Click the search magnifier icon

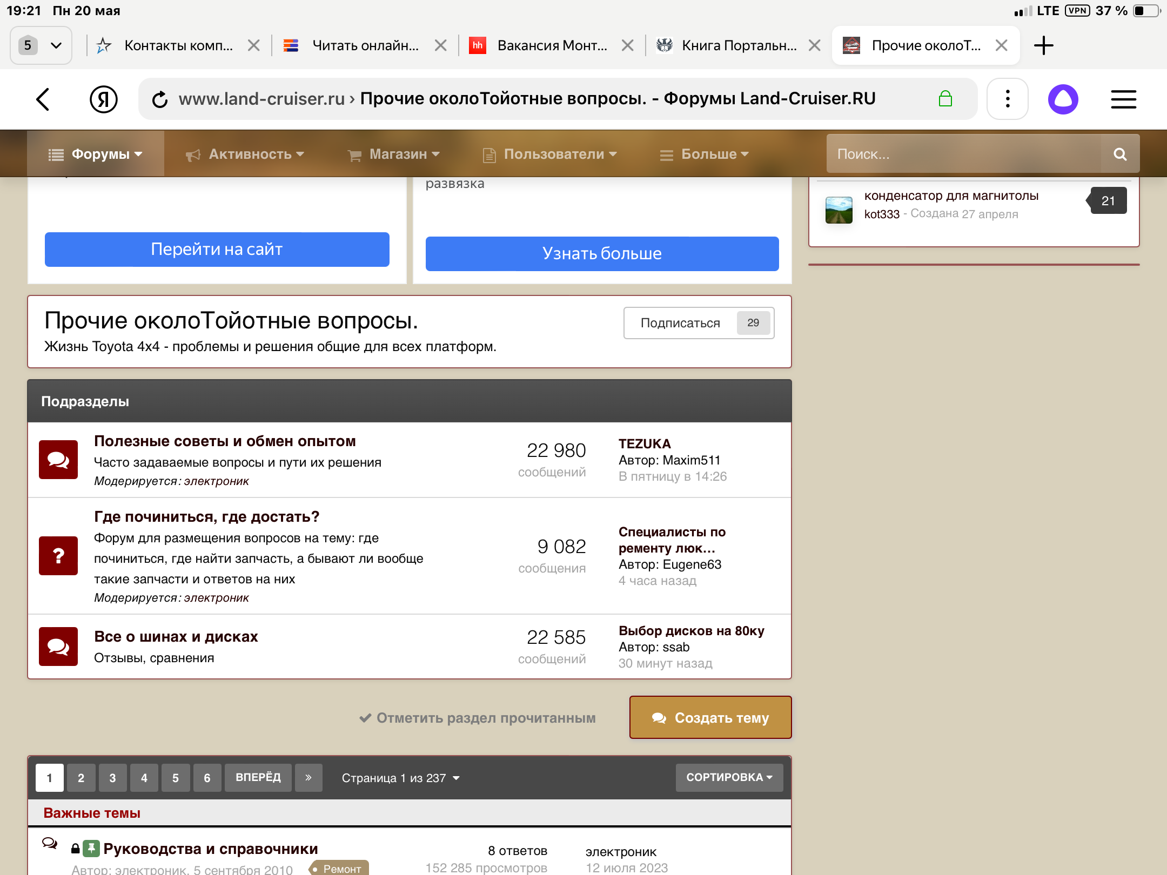click(x=1120, y=154)
